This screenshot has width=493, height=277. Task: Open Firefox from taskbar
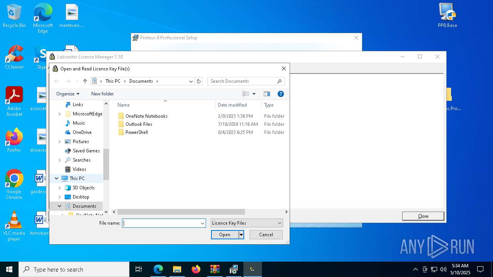pos(196,269)
